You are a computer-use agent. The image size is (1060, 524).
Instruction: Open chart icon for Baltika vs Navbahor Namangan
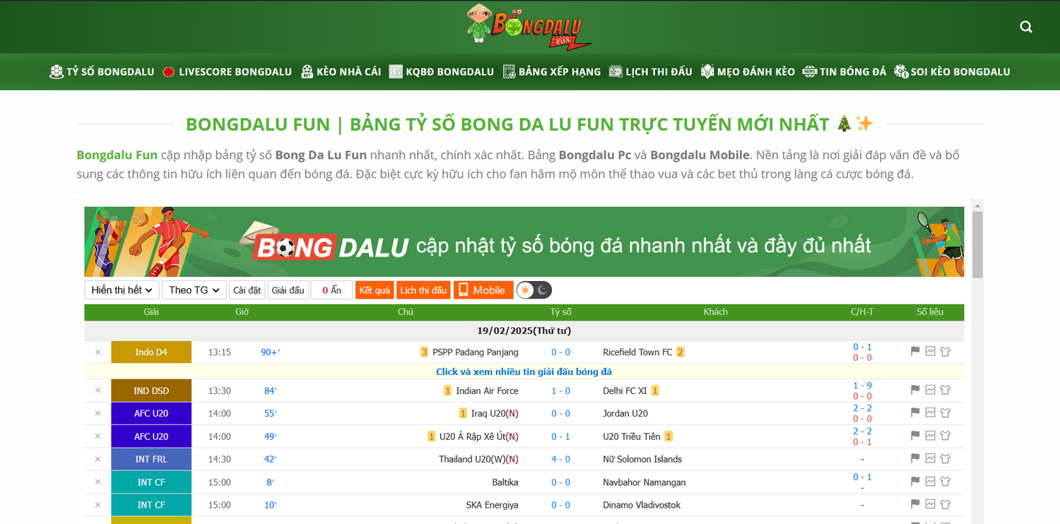click(x=930, y=482)
